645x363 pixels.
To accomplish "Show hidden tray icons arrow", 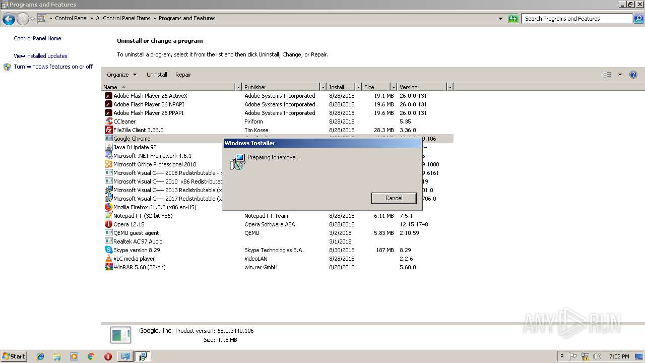I will coord(562,356).
